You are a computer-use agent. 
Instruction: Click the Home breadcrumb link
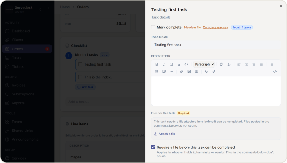click(65, 7)
